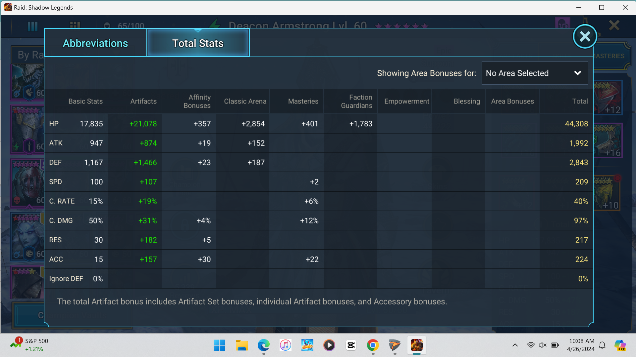Click the ACC total 224
Screen dimensions: 636x357
[x=581, y=259]
